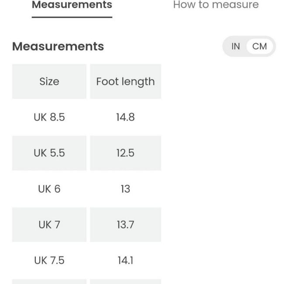Click the 14.8 foot length value
The height and width of the screenshot is (284, 288).
[x=125, y=117]
